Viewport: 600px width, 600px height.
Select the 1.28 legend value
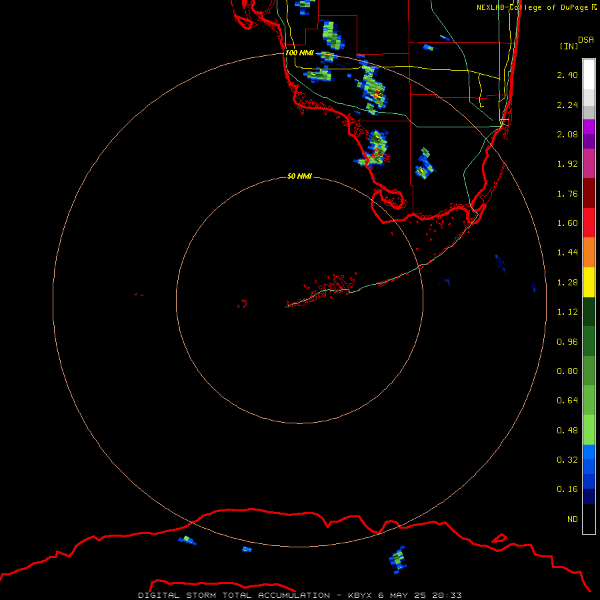tap(567, 283)
